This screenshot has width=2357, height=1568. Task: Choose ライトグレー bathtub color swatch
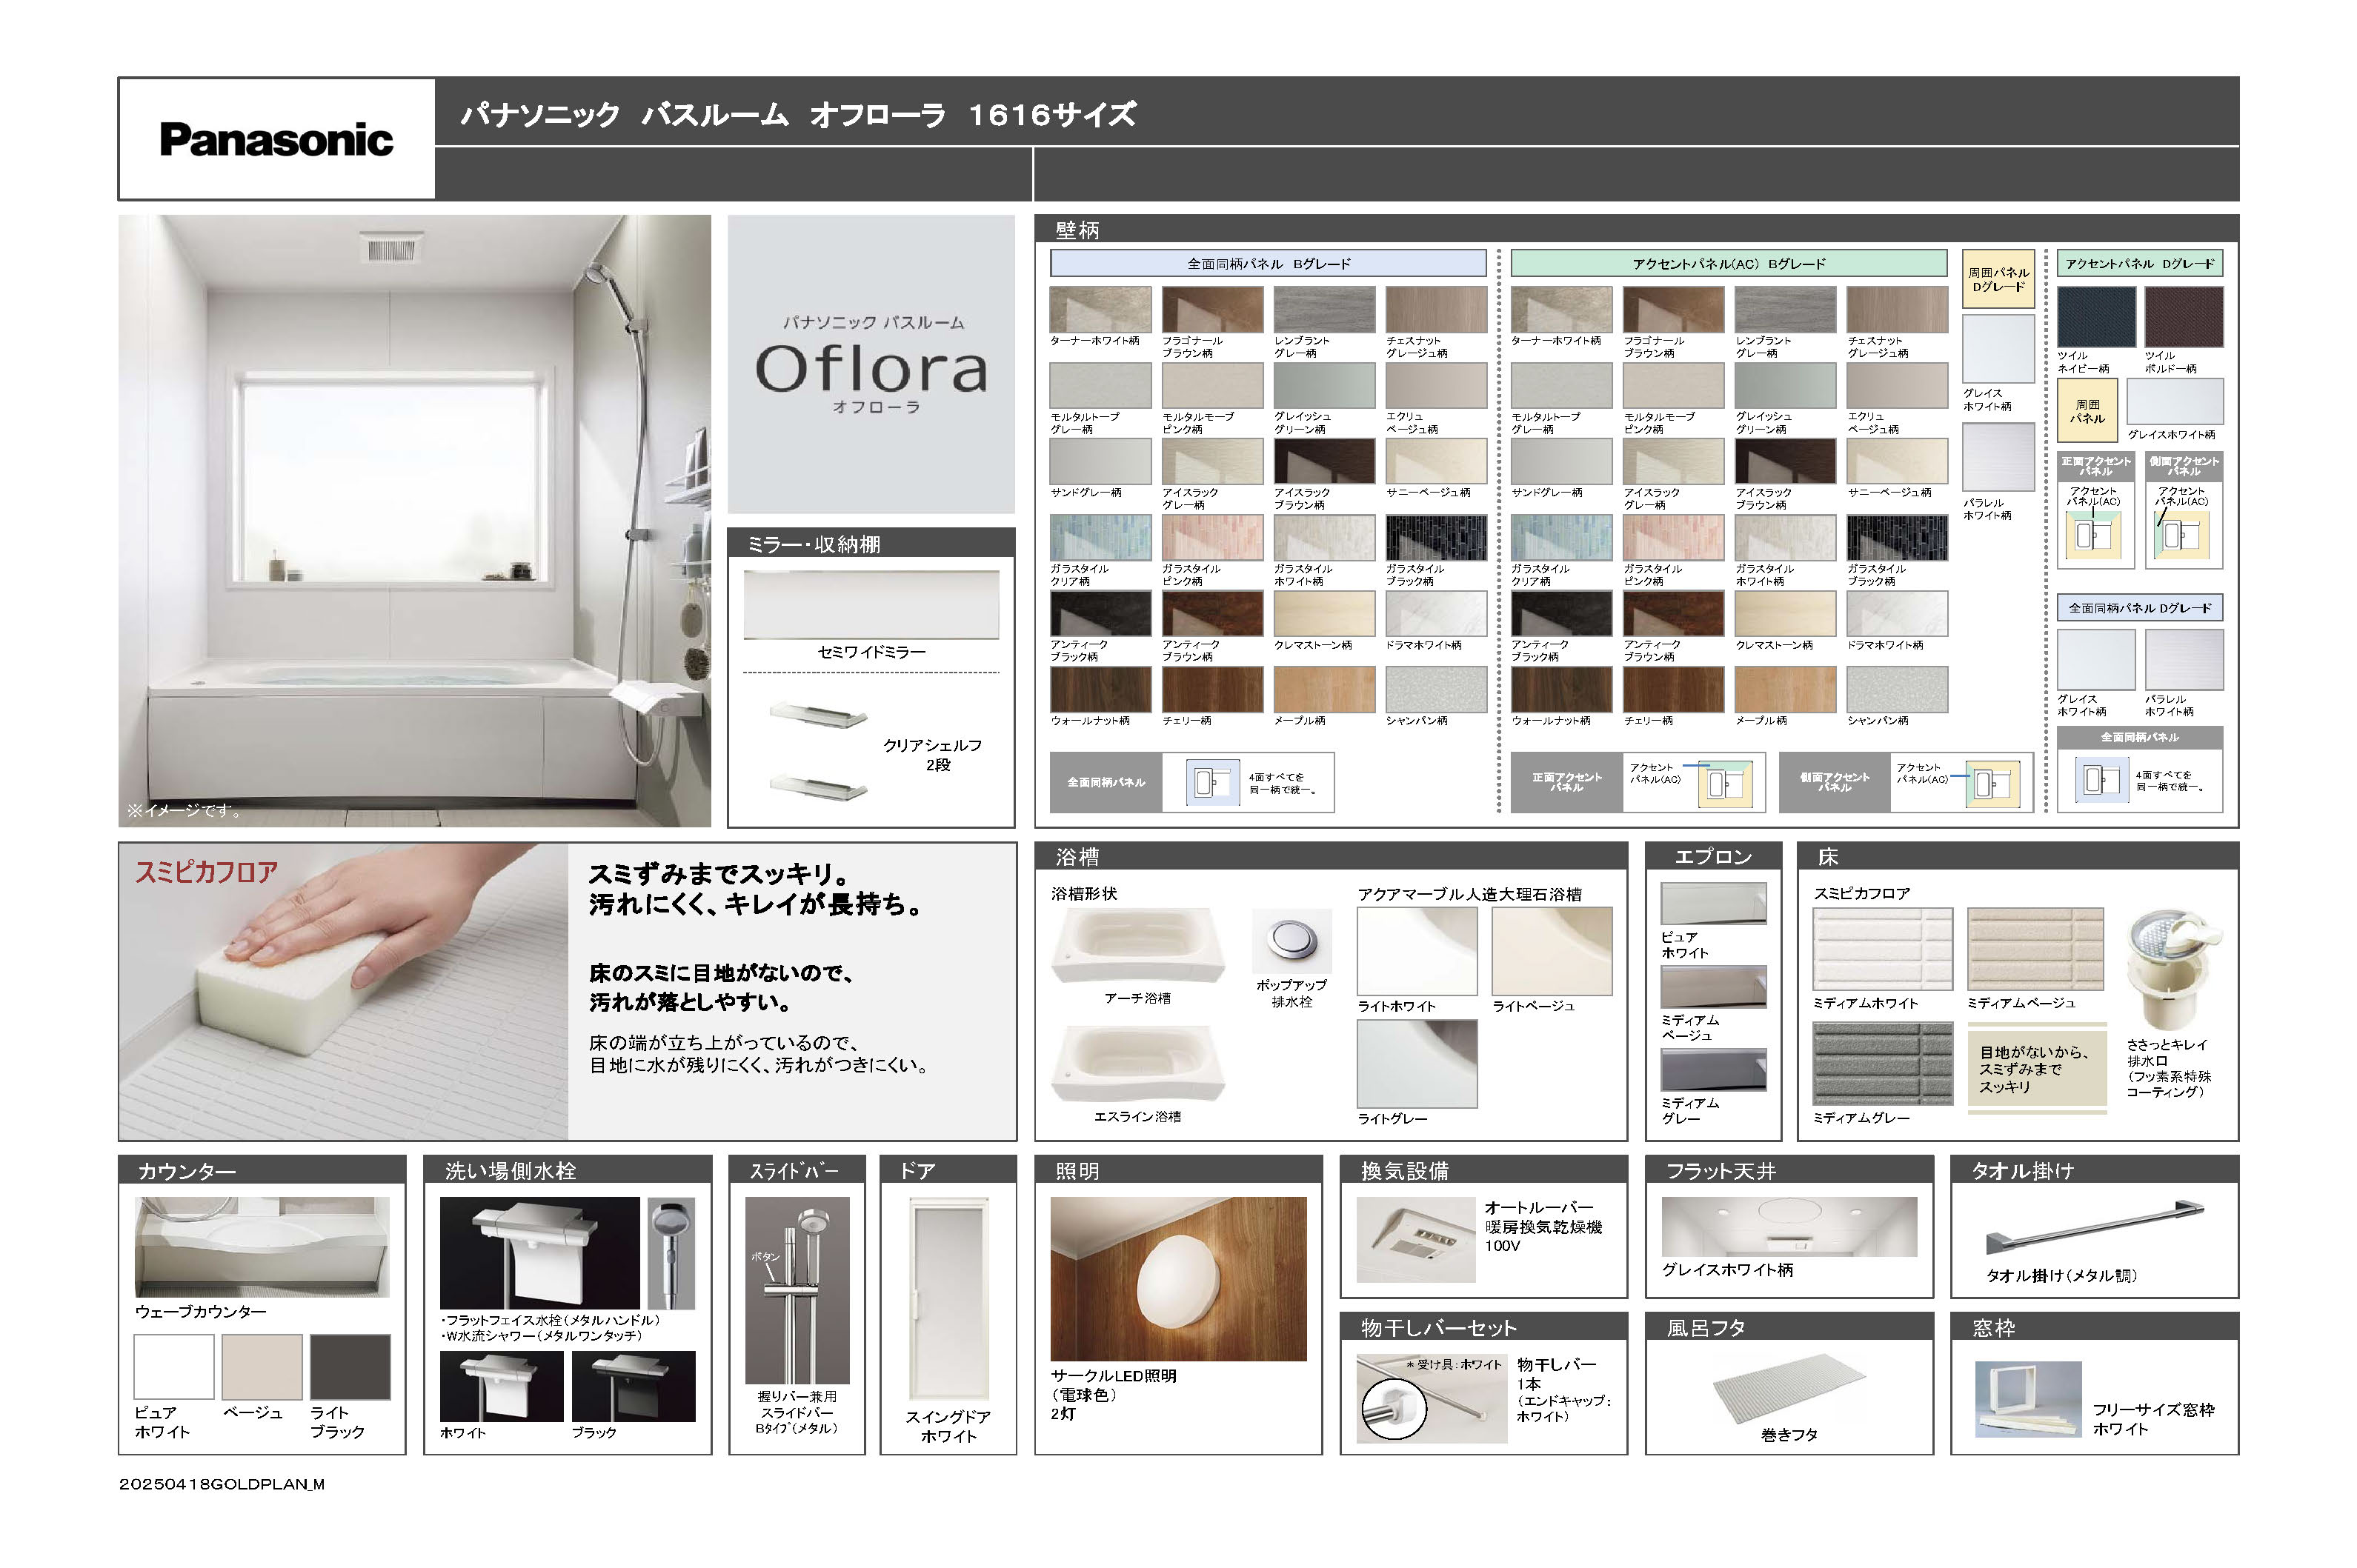tap(1417, 1064)
